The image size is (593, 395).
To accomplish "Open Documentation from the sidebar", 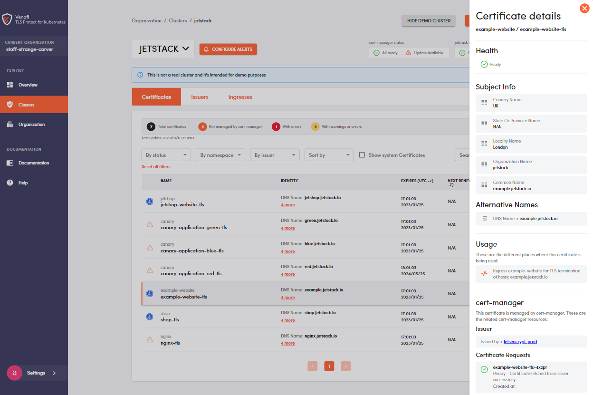I will click(x=33, y=163).
